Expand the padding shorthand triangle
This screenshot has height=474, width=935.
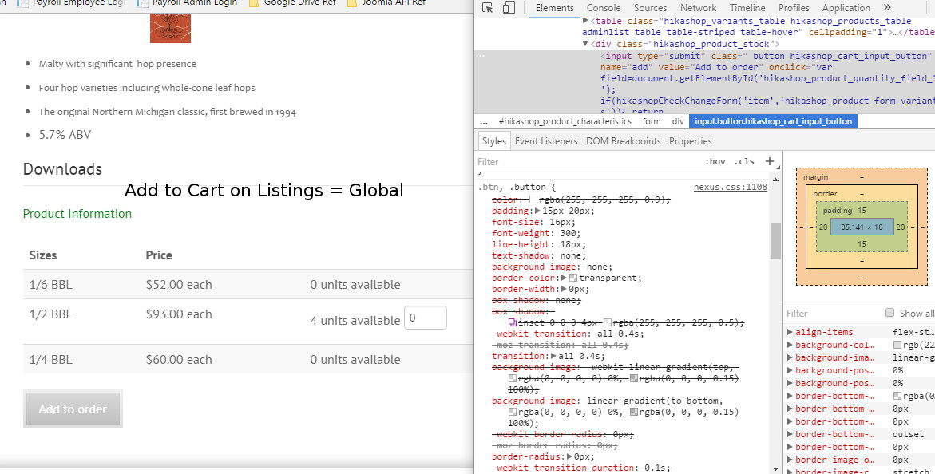click(x=537, y=211)
